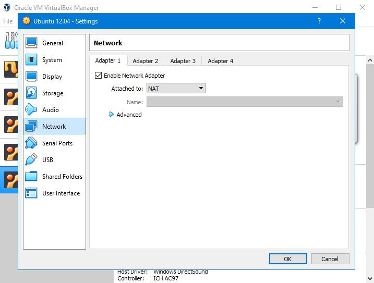Select the highlighted VM icon in Manager list
374x283 pixels.
11,180
